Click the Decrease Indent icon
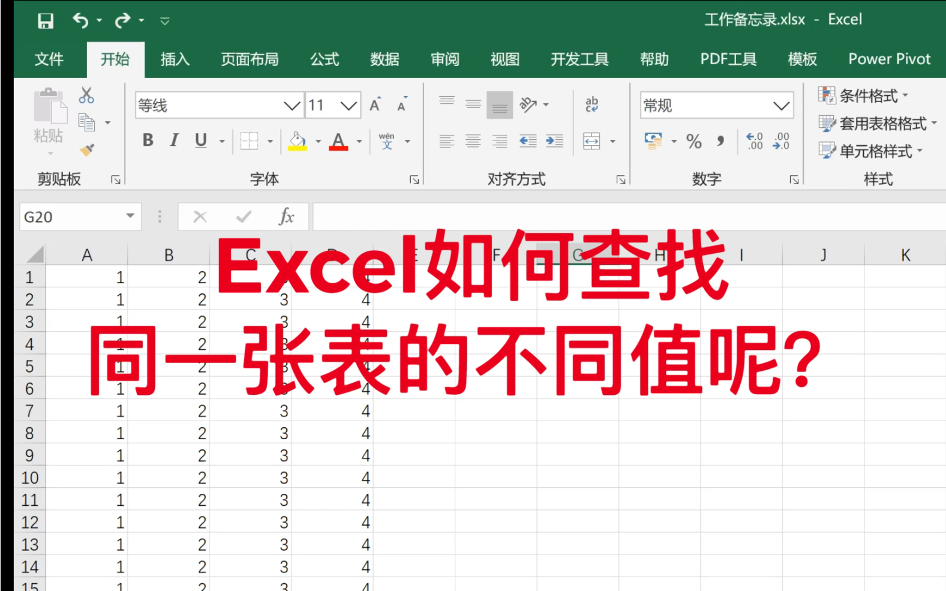 coord(528,141)
